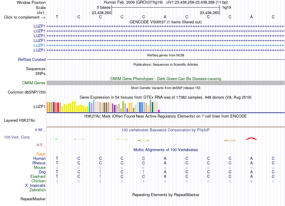This screenshot has width=285, height=206.
Task: Click the 'Elephant' species label
Action: tap(38, 177)
